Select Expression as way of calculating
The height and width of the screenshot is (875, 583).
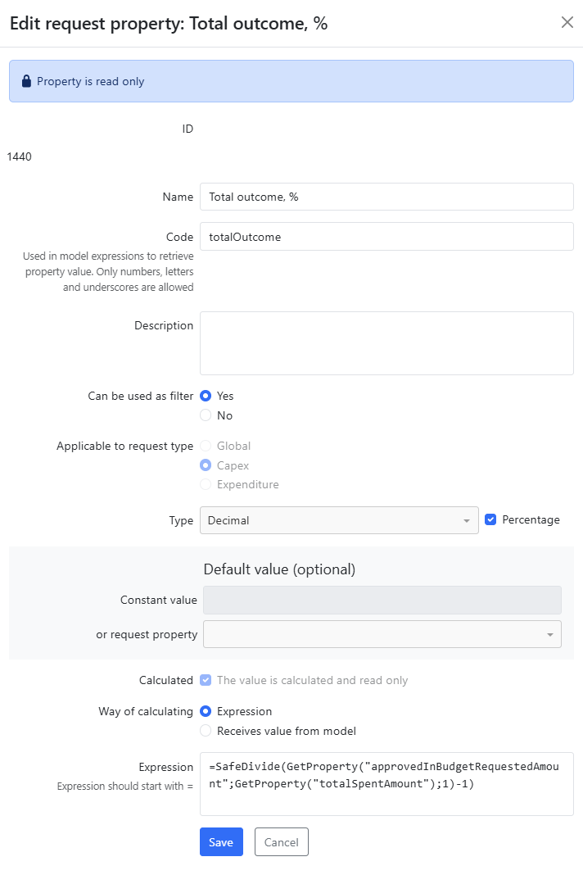pos(206,711)
